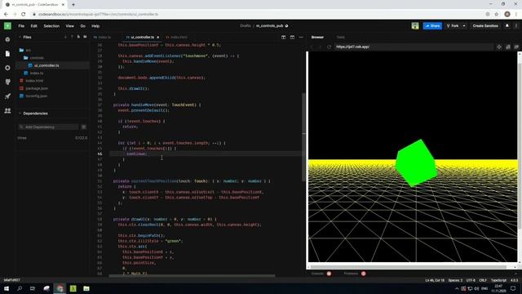This screenshot has height=294, width=522.
Task: Click the preview new-window icon
Action: coord(508,47)
